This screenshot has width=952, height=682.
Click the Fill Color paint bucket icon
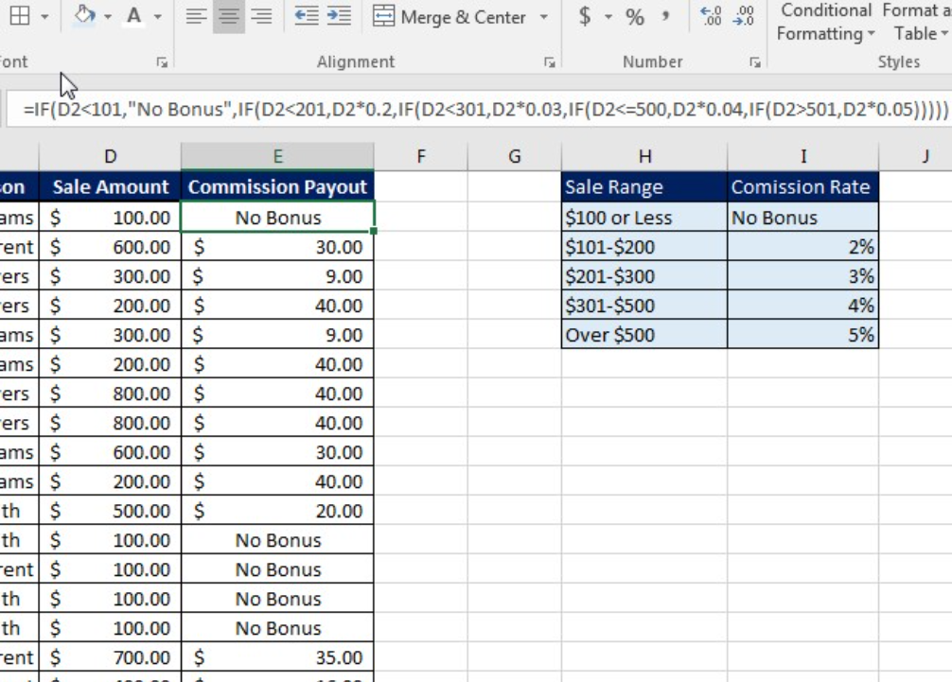pyautogui.click(x=84, y=15)
